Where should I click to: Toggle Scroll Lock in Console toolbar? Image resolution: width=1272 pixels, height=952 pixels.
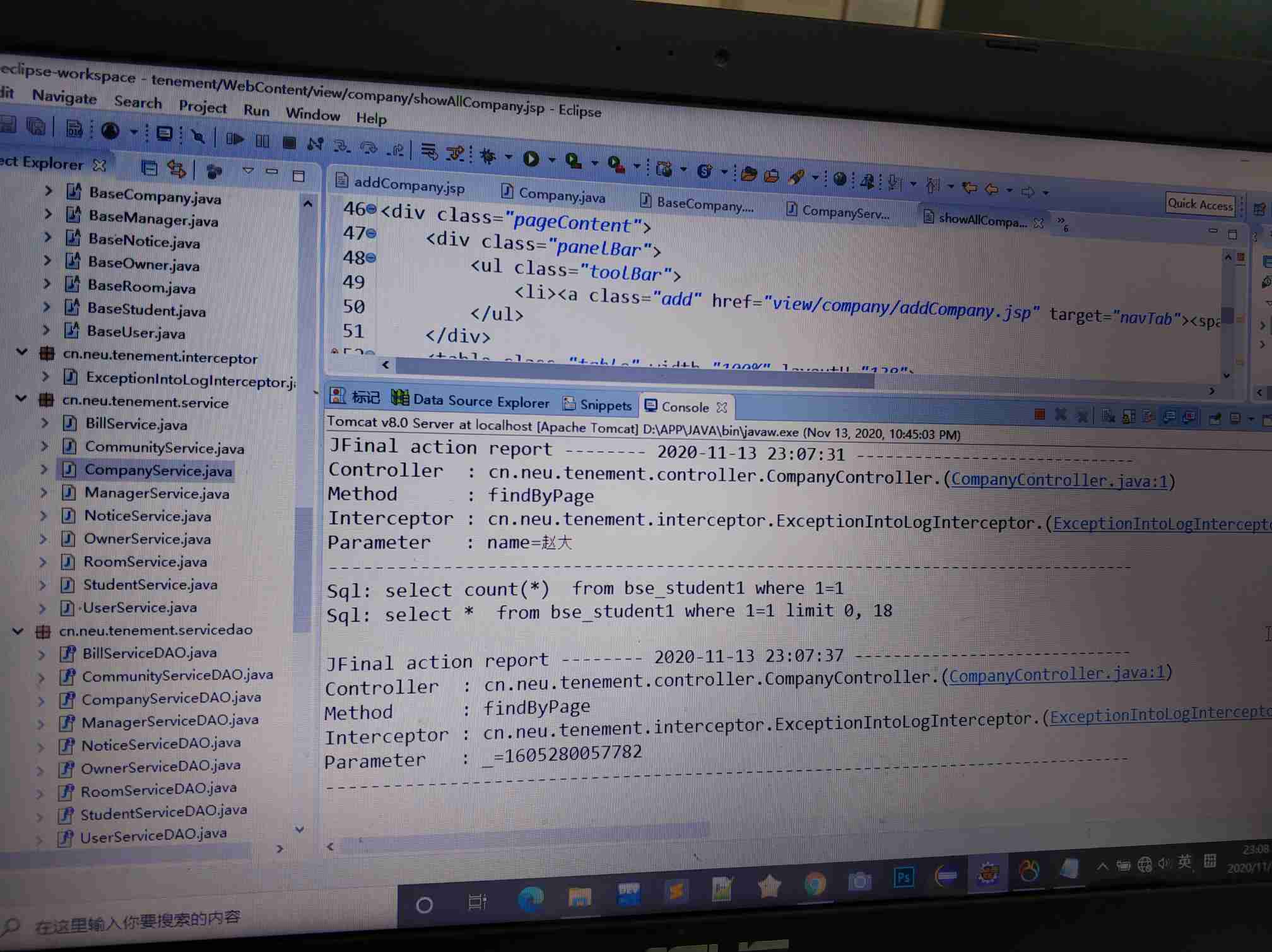click(x=1129, y=417)
